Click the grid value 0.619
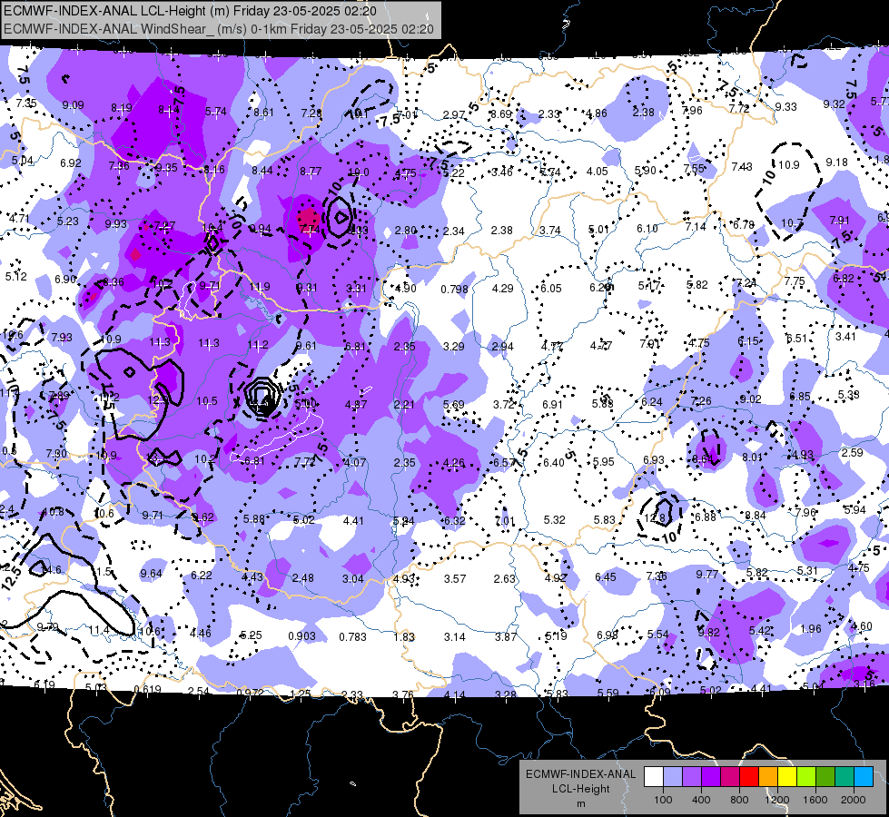The width and height of the screenshot is (889, 817). [147, 689]
